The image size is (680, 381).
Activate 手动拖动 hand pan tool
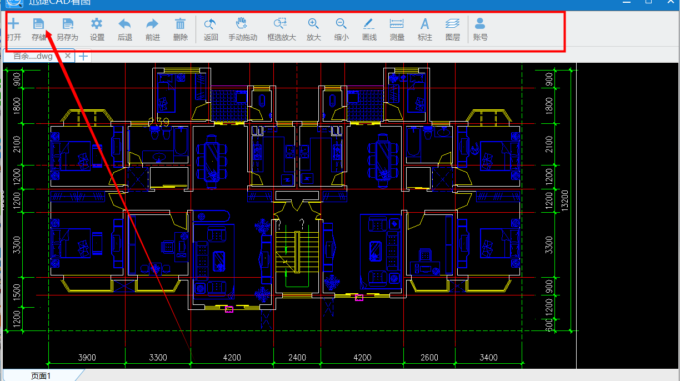[x=243, y=29]
